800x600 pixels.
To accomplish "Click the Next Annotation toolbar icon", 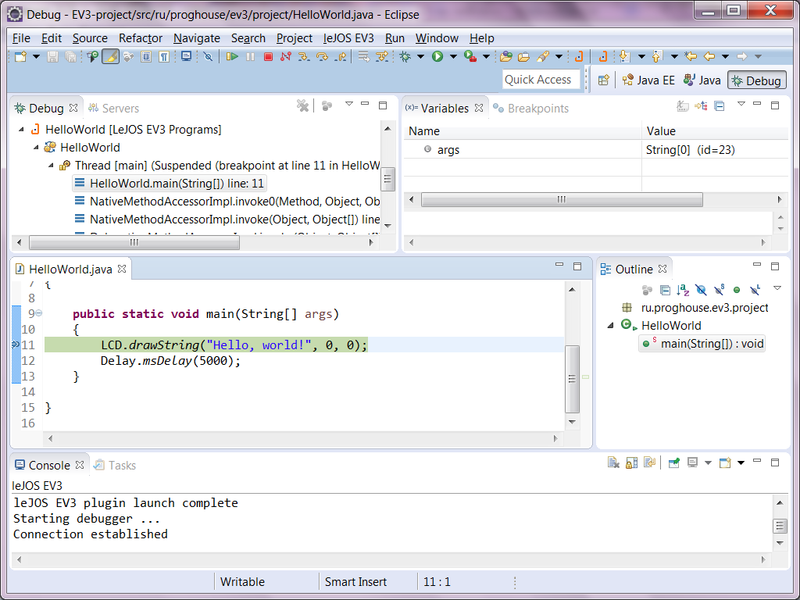I will (624, 56).
